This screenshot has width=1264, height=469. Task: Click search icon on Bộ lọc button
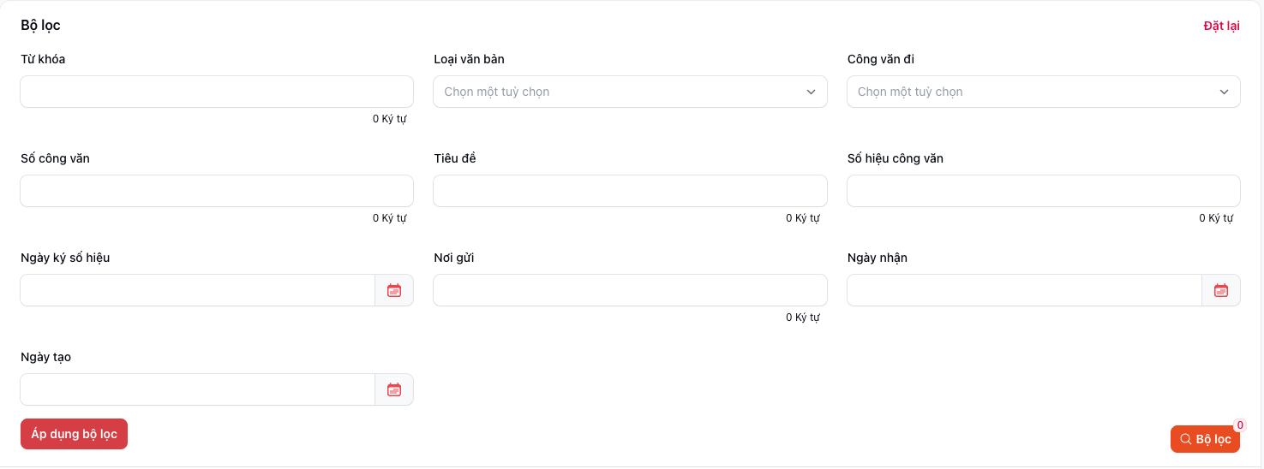tap(1185, 439)
